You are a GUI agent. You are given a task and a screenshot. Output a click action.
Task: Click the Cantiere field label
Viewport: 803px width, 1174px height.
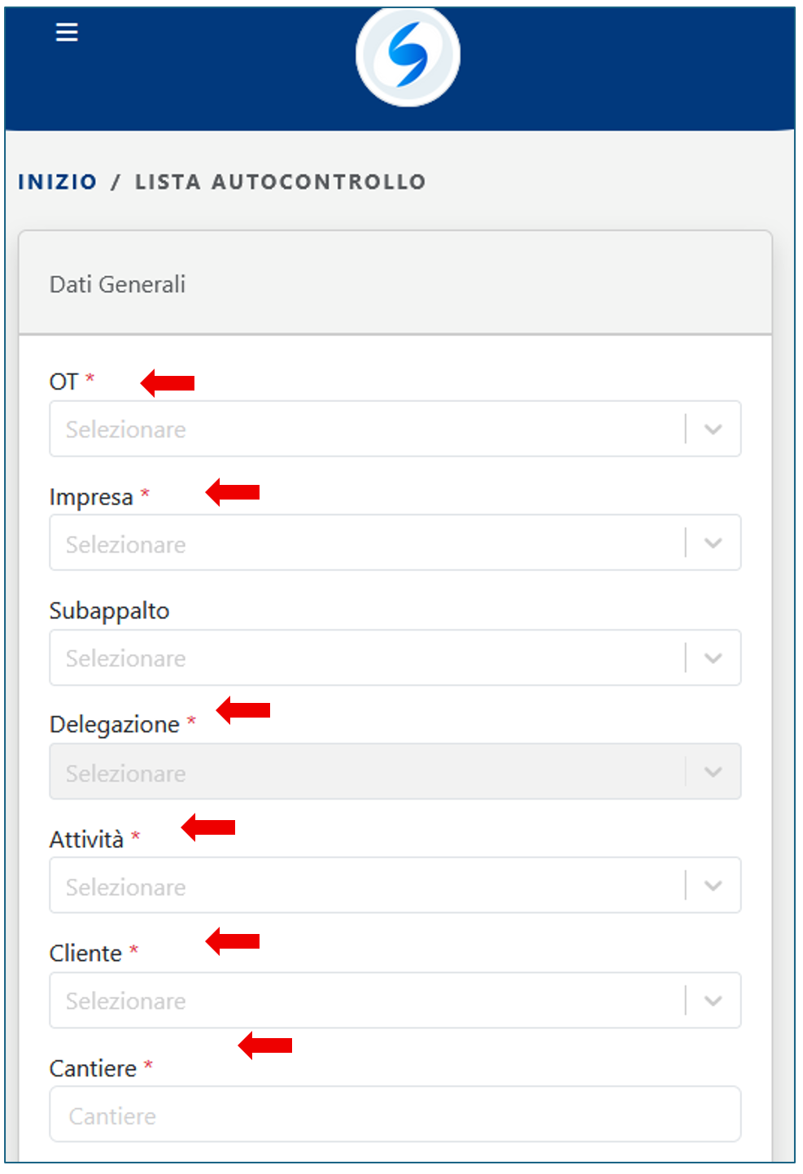93,1068
